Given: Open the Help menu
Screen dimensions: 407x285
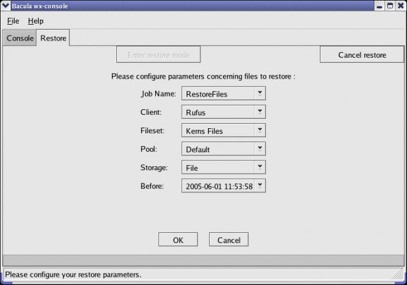Looking at the screenshot, I should (x=36, y=21).
